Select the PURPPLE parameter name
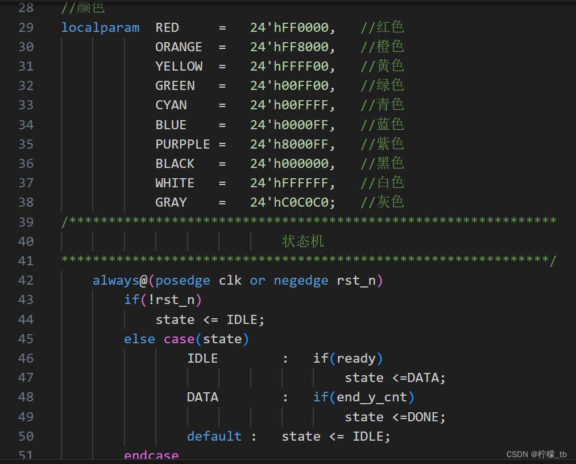The width and height of the screenshot is (576, 464). (183, 144)
